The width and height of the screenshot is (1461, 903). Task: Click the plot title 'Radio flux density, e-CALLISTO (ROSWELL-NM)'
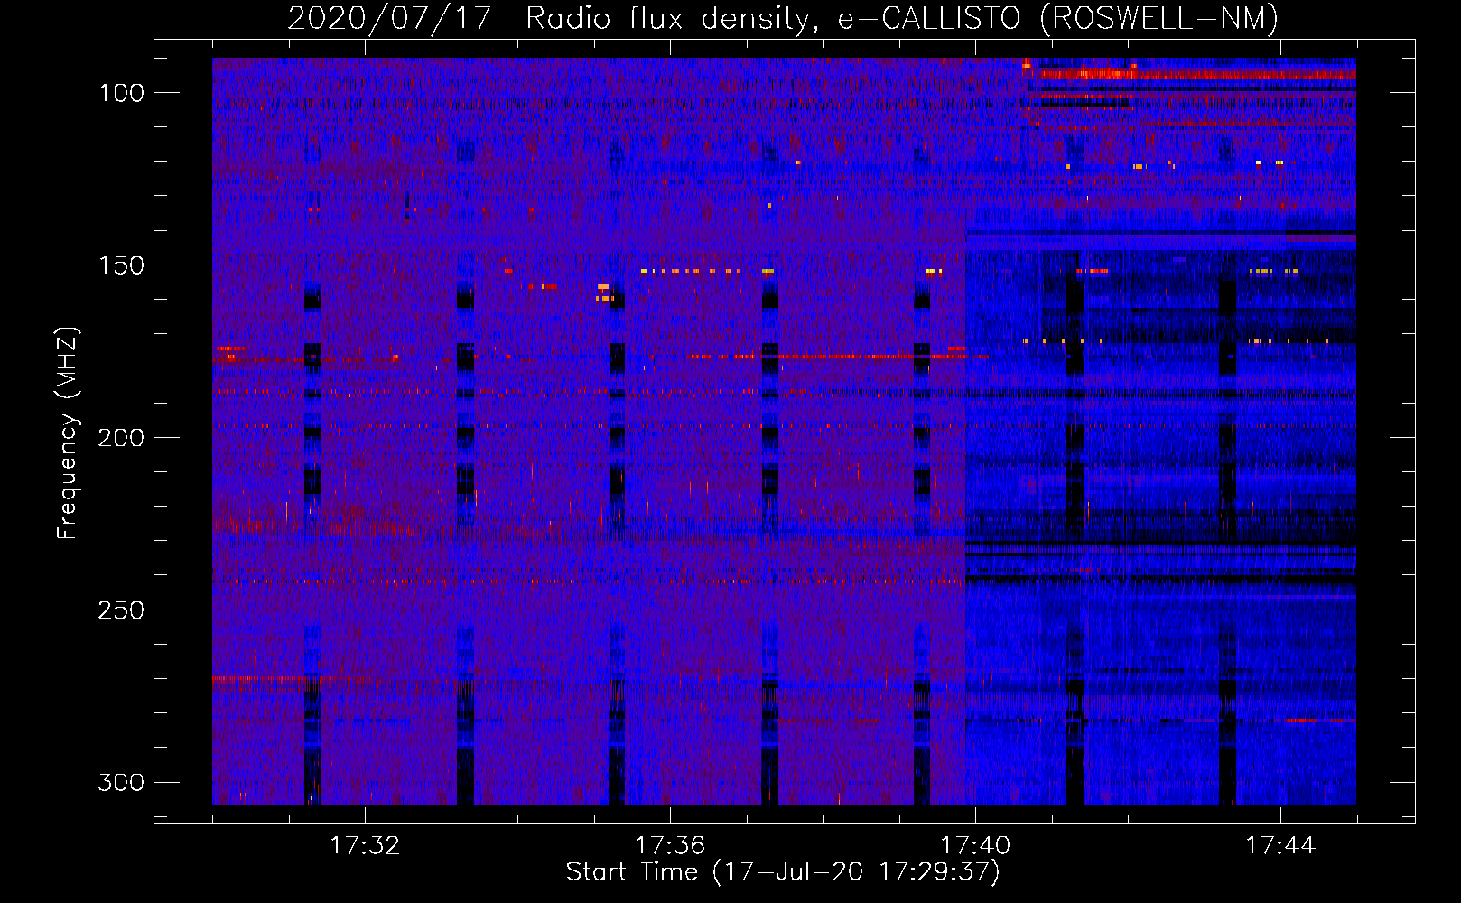[x=902, y=18]
